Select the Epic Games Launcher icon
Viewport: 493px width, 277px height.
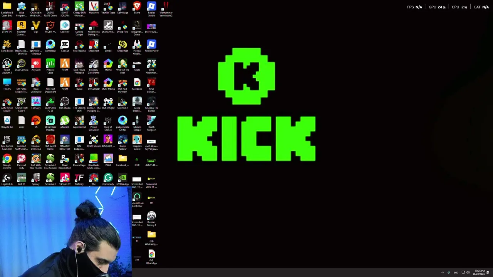pos(7,143)
